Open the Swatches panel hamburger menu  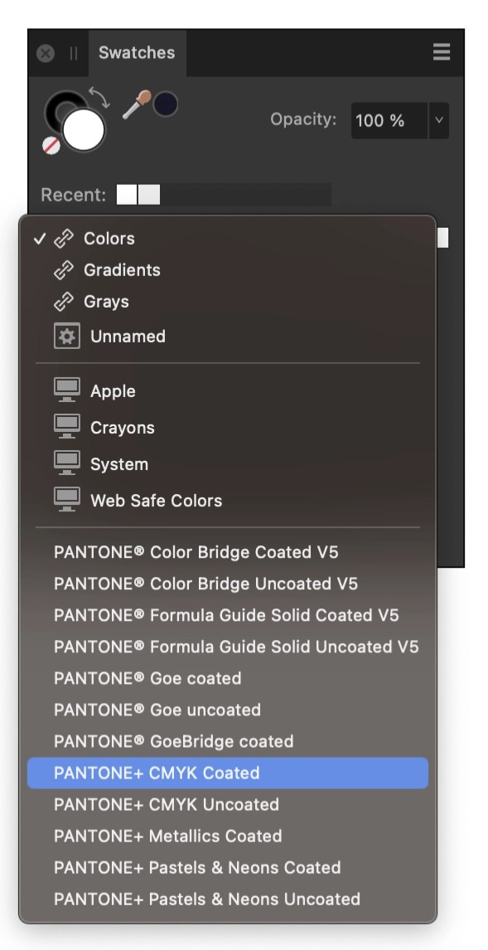(441, 52)
